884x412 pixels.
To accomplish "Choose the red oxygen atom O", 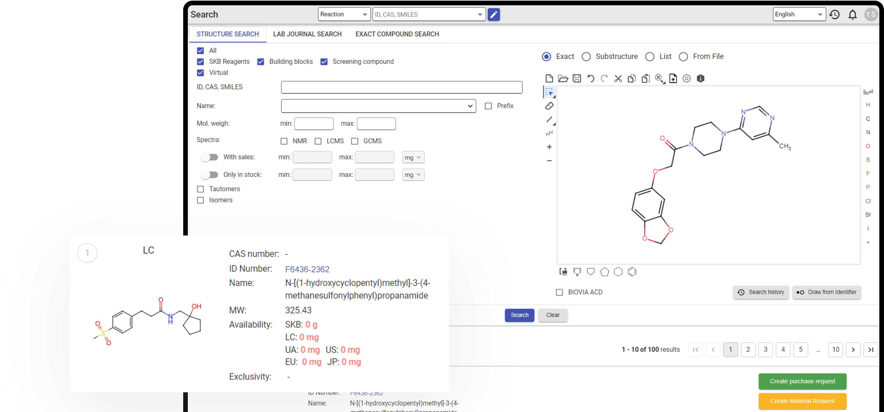I will 868,146.
